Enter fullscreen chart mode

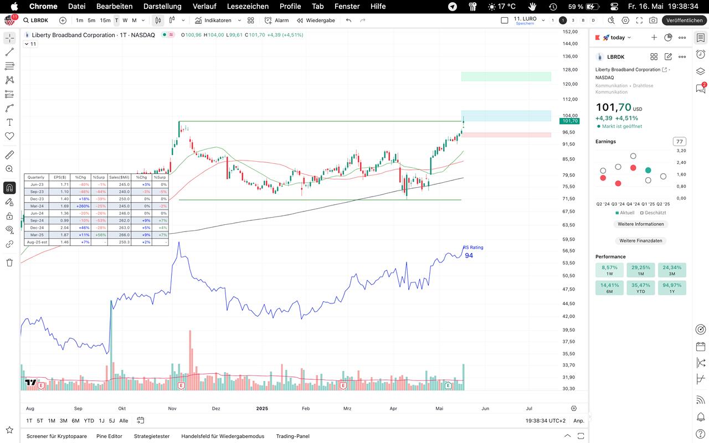[639, 20]
